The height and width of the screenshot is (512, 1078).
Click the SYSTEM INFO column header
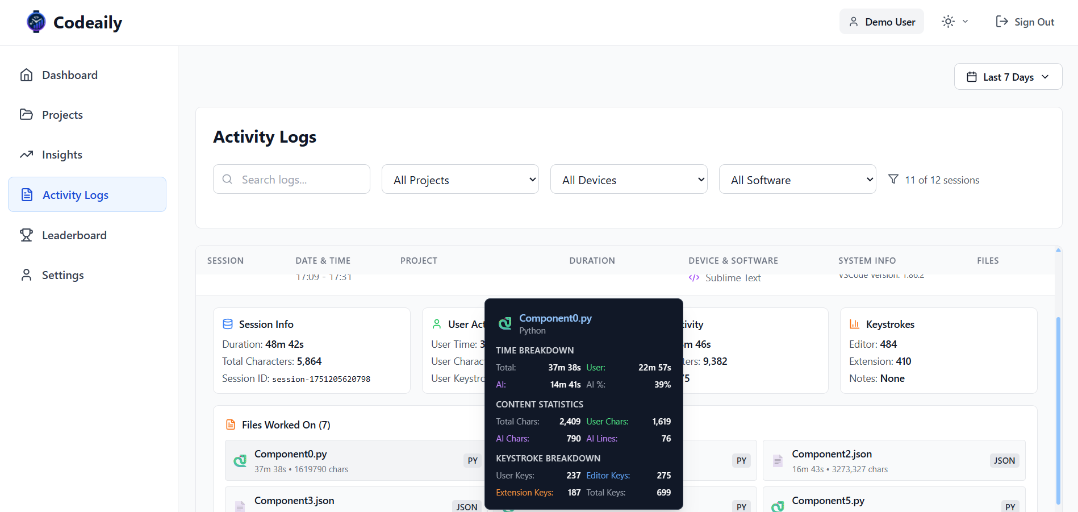coord(867,261)
